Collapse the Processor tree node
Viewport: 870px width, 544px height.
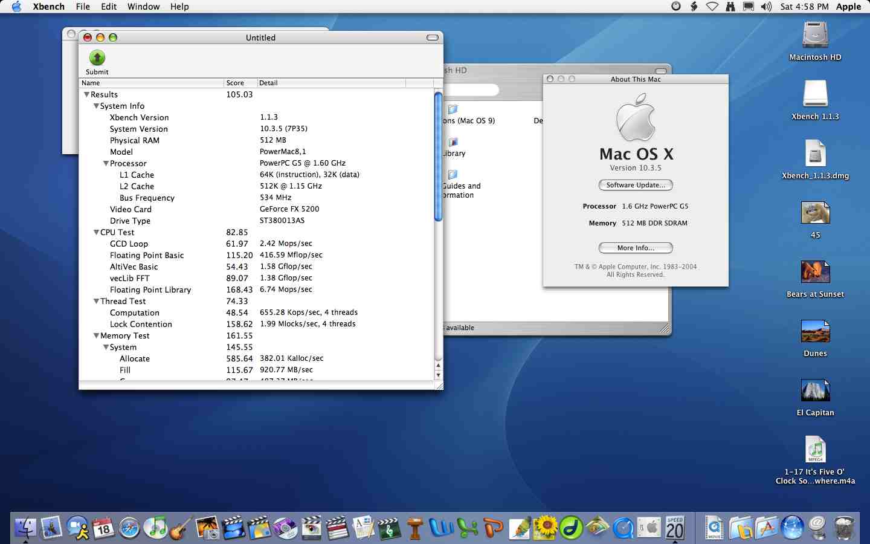pyautogui.click(x=106, y=164)
